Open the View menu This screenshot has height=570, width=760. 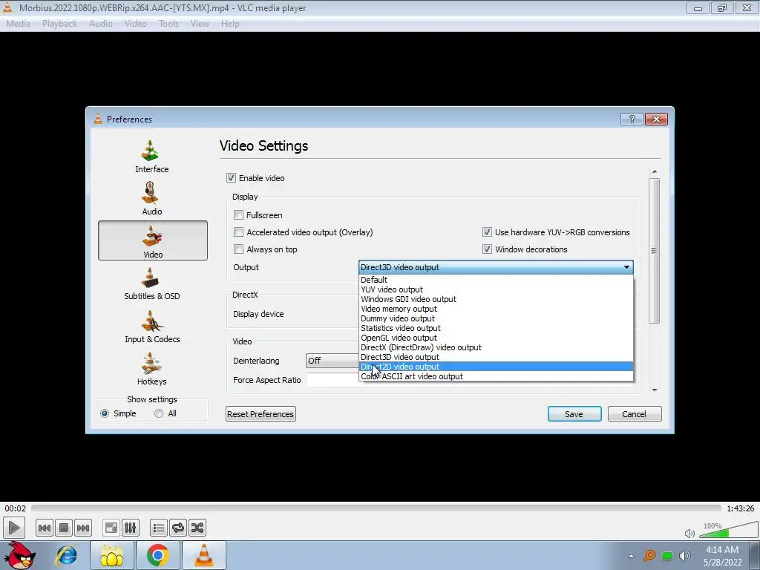200,23
